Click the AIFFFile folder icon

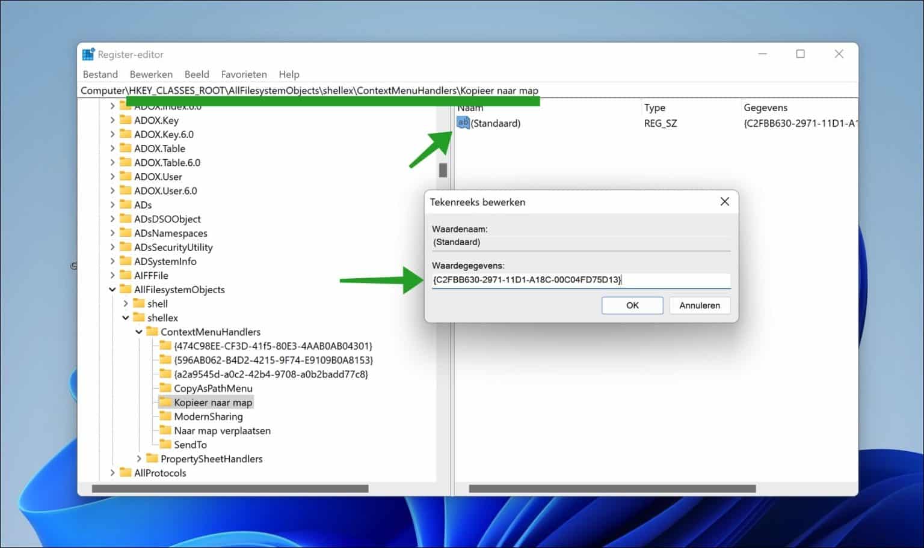point(126,275)
